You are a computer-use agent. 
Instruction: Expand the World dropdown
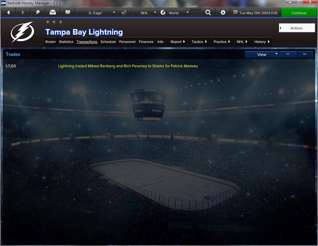click(x=174, y=13)
